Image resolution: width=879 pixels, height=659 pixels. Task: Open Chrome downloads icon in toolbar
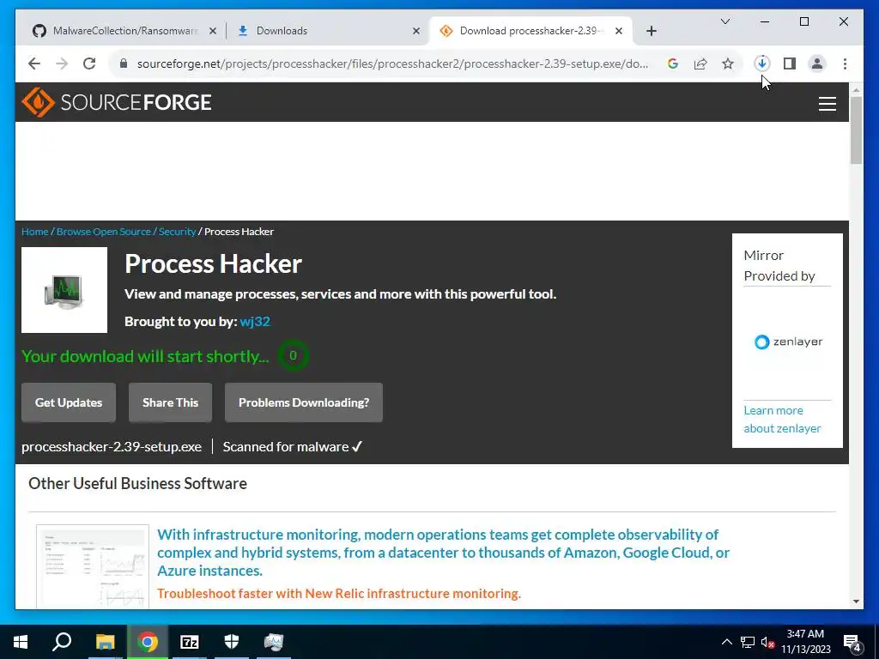(762, 63)
